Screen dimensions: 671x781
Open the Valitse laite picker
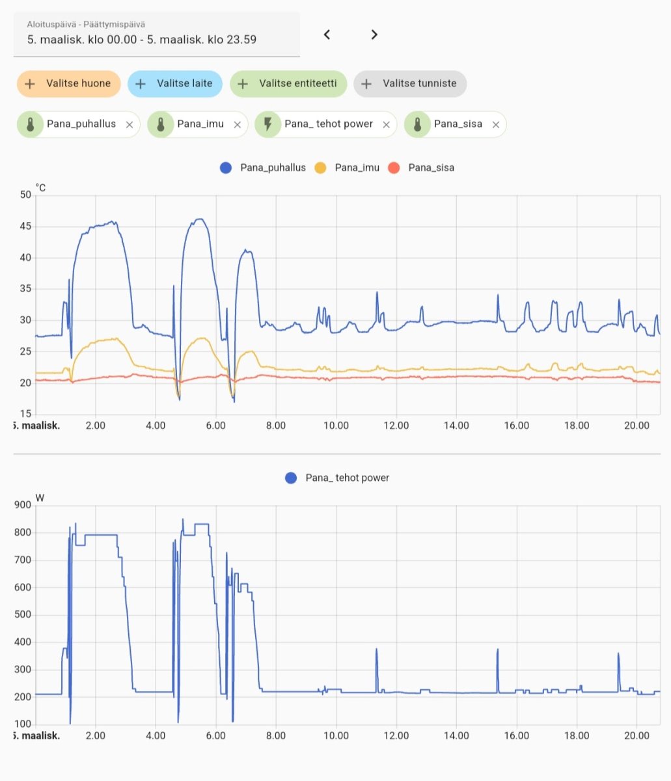point(175,84)
